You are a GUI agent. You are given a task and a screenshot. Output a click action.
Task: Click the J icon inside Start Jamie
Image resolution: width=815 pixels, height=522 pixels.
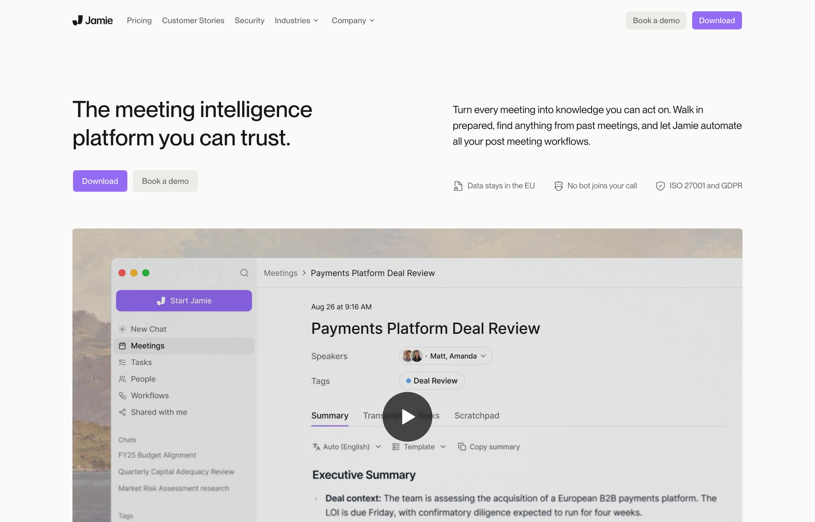(161, 301)
